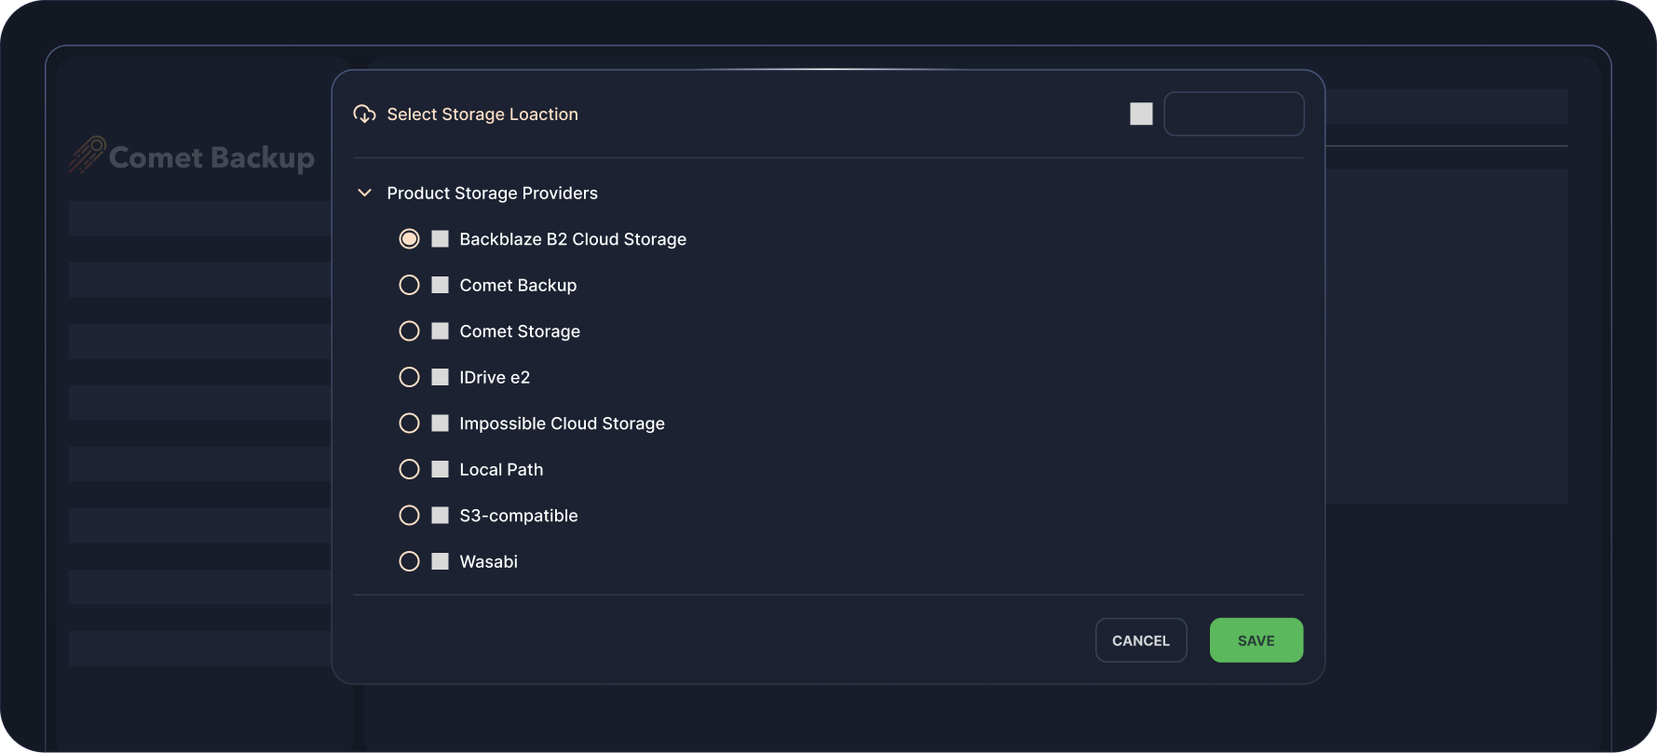
Task: Select the Comet Backup radio button
Action: tap(409, 285)
